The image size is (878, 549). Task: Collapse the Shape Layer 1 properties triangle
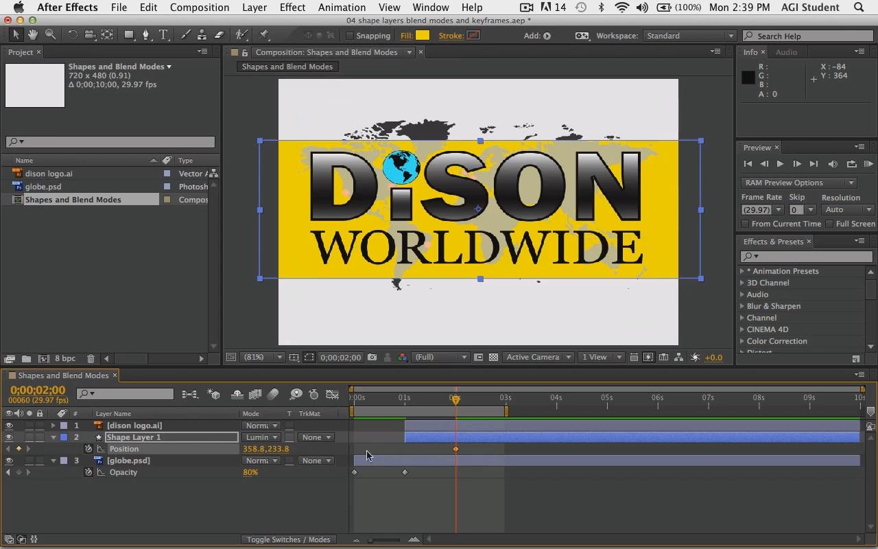pyautogui.click(x=54, y=437)
